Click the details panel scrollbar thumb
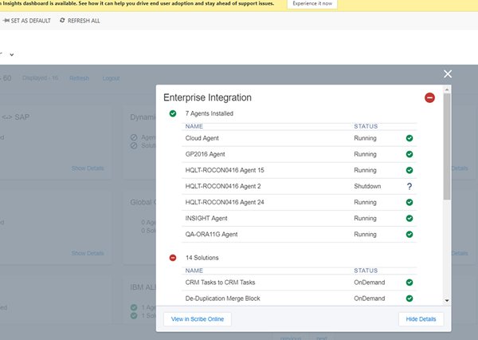 [x=447, y=147]
